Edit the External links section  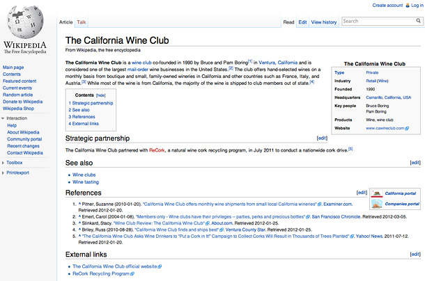pyautogui.click(x=415, y=254)
